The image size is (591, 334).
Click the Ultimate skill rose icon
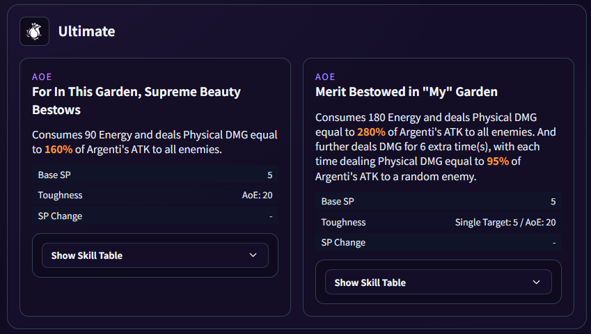[34, 31]
